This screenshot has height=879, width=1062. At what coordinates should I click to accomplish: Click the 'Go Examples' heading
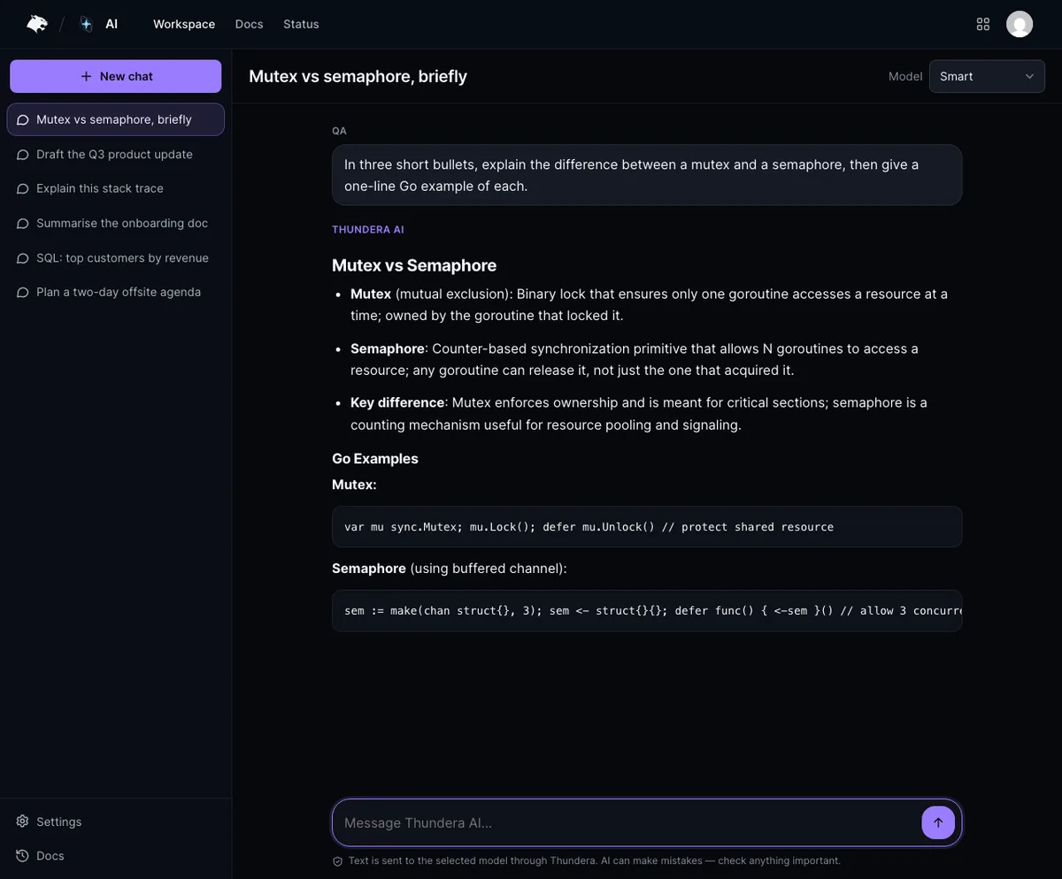pyautogui.click(x=375, y=458)
